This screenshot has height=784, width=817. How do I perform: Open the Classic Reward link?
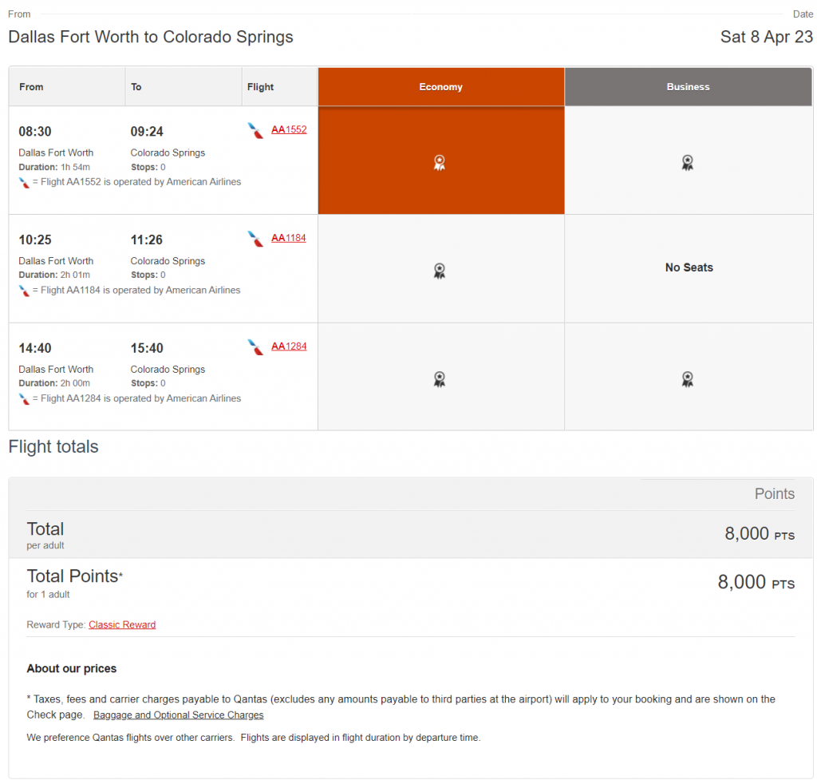[x=122, y=625]
